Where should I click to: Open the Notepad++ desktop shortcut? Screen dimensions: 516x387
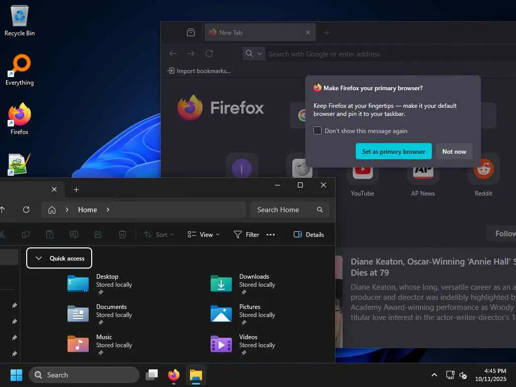pyautogui.click(x=19, y=164)
